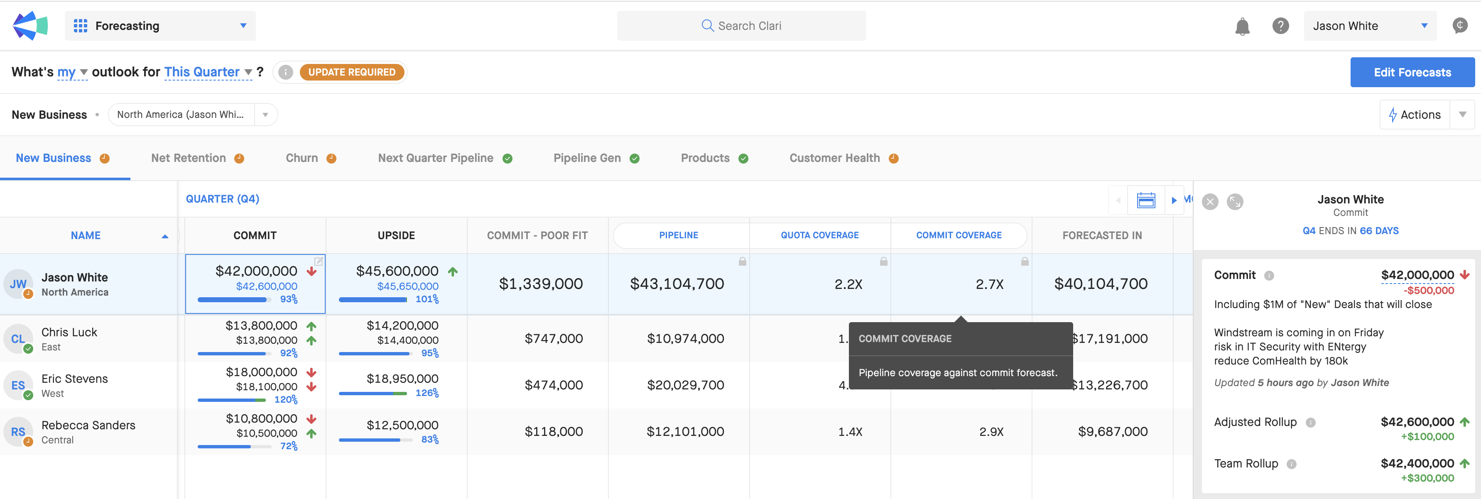Screen dimensions: 1481x499
Task: Click the RS avatar for Rebecca Sanders
Action: point(18,432)
